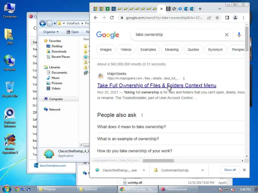Image resolution: width=258 pixels, height=193 pixels.
Task: Open Explorer's recent pages dropdown arrow
Action: tap(55, 24)
